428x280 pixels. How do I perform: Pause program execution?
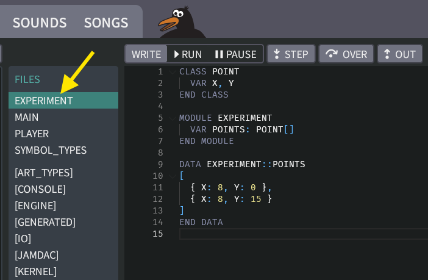pos(235,54)
